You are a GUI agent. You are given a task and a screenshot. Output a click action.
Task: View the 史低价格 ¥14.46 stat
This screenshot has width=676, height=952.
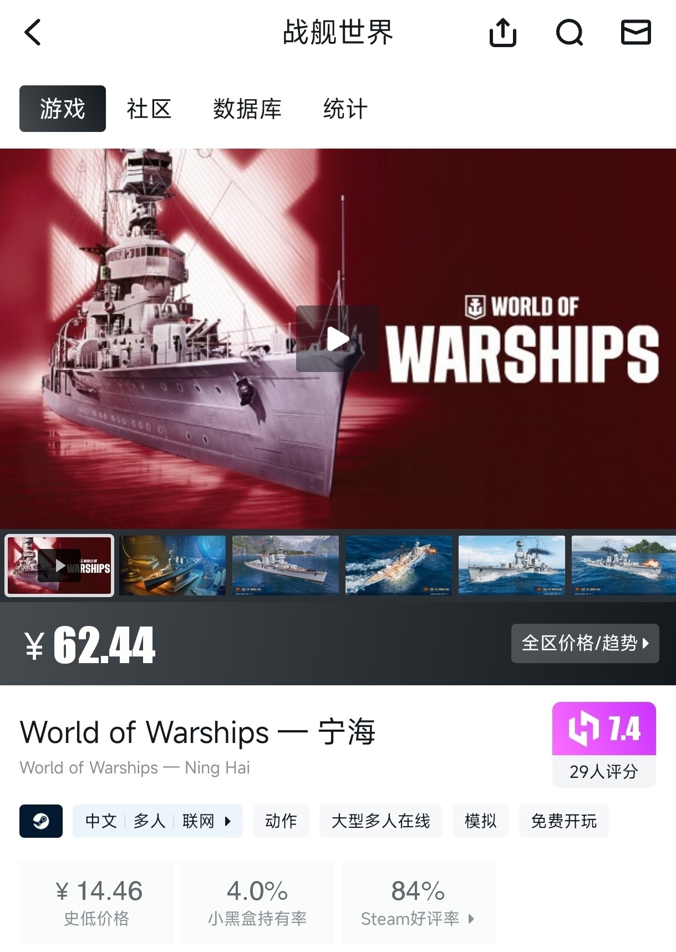[96, 902]
